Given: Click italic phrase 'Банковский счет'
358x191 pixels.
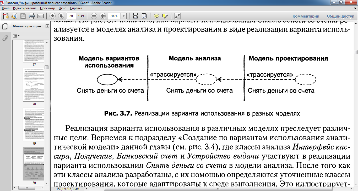Looking at the screenshot, I should coord(148,156).
